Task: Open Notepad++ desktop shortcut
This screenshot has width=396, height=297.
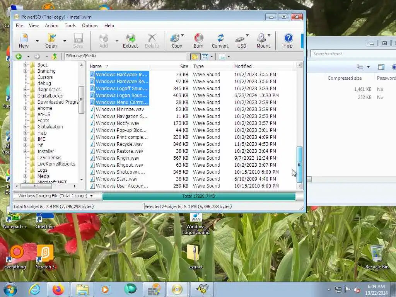Action: tap(15, 220)
